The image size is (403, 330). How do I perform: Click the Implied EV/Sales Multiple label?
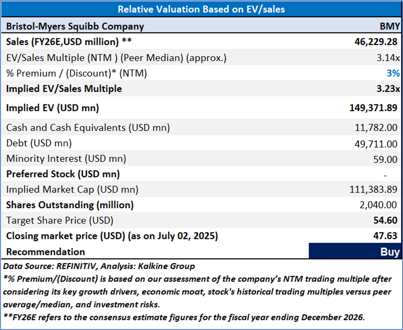point(64,89)
